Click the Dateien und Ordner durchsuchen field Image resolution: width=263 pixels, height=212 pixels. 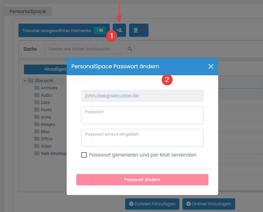pyautogui.click(x=86, y=49)
